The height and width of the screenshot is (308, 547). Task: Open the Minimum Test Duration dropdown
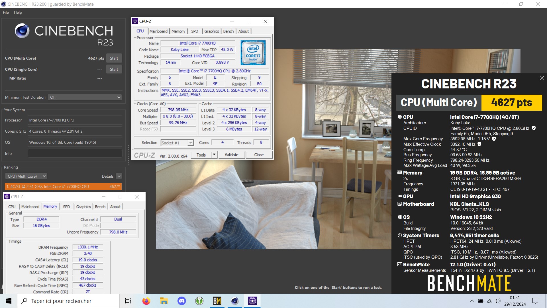point(85,97)
